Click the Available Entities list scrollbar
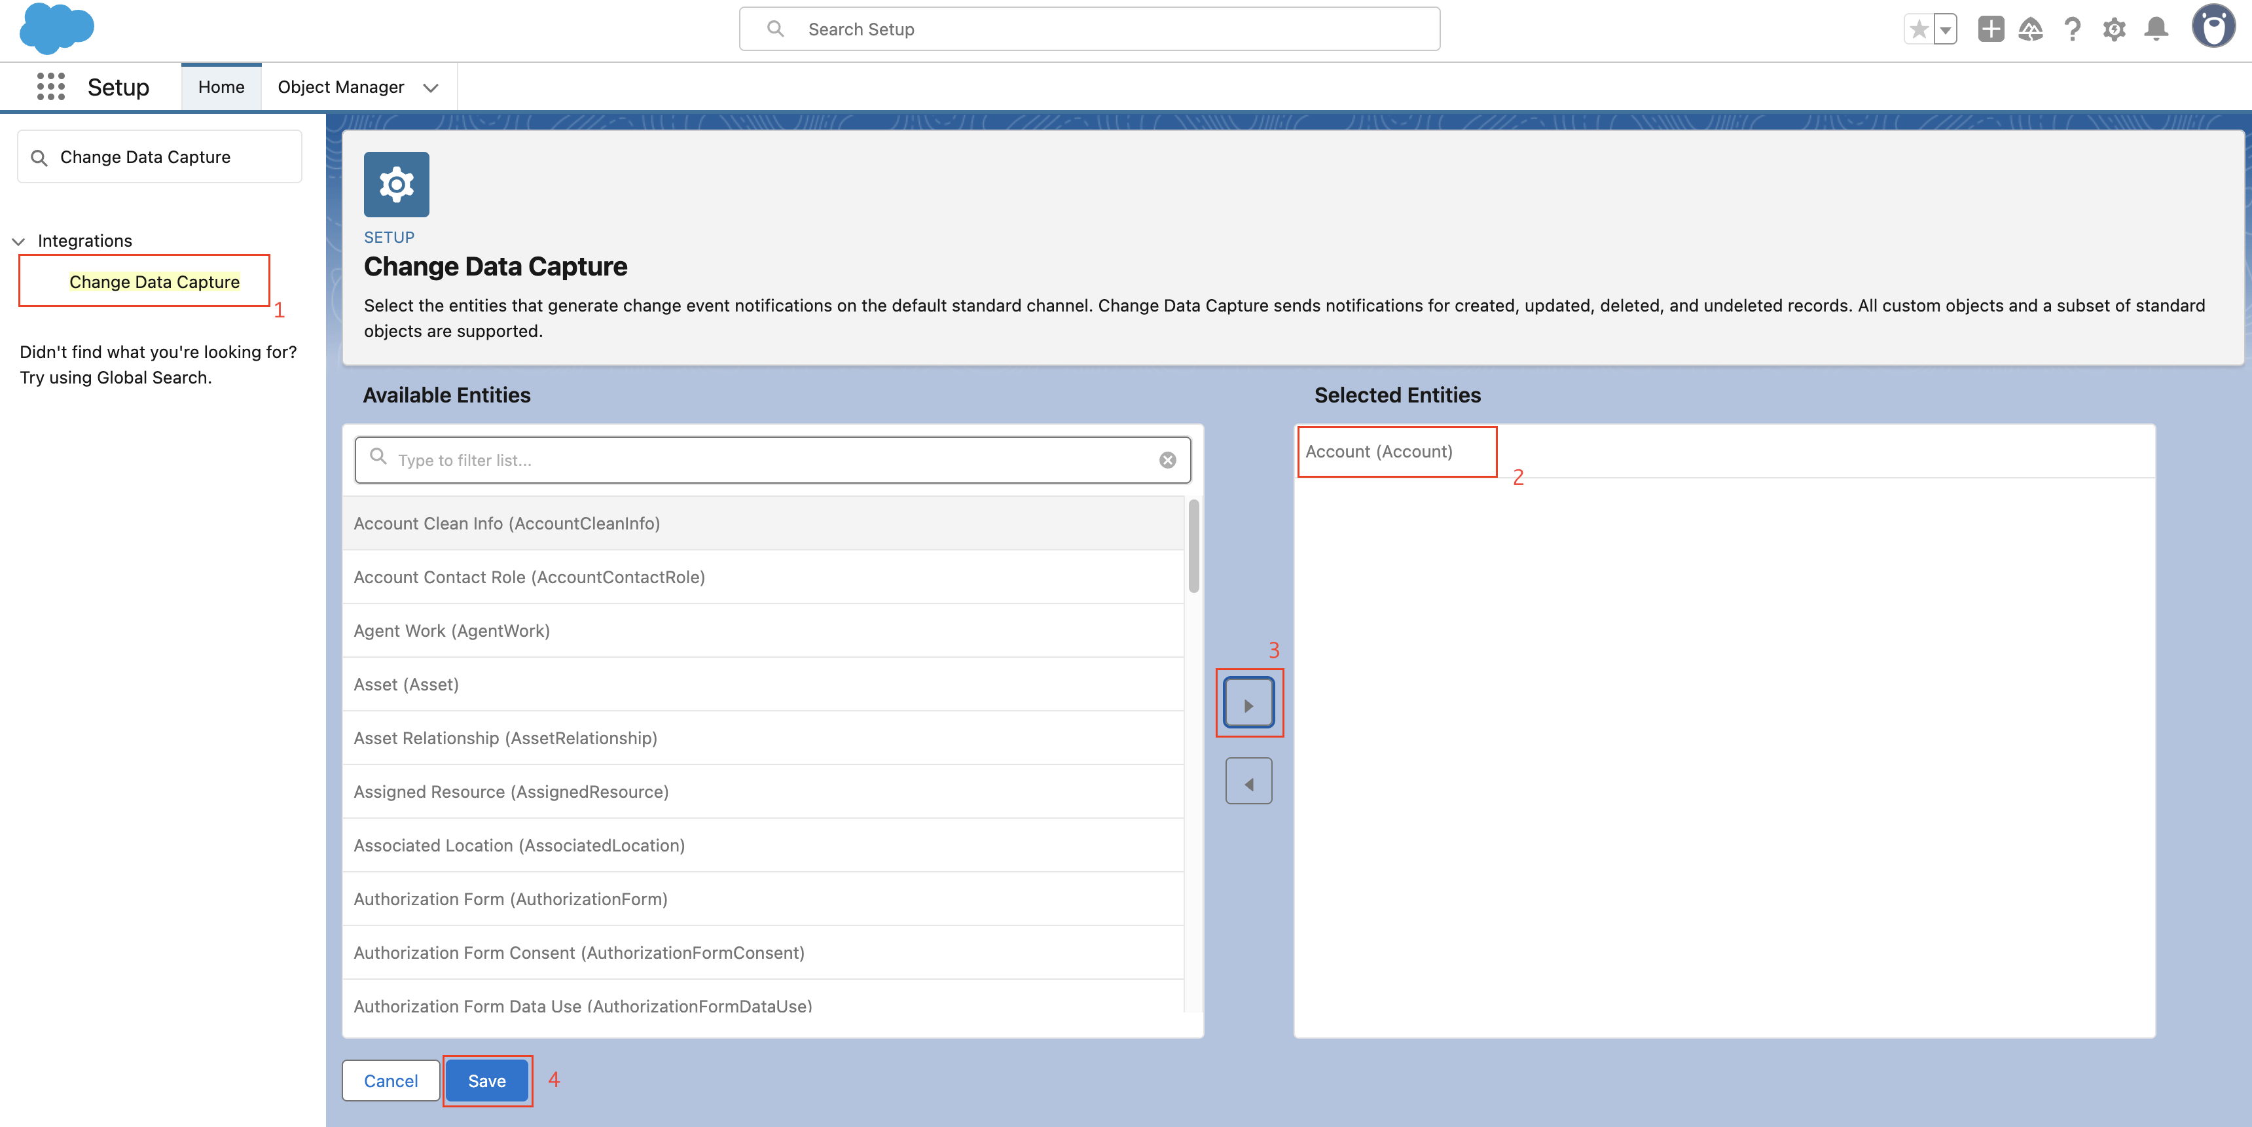2252x1127 pixels. pos(1193,546)
